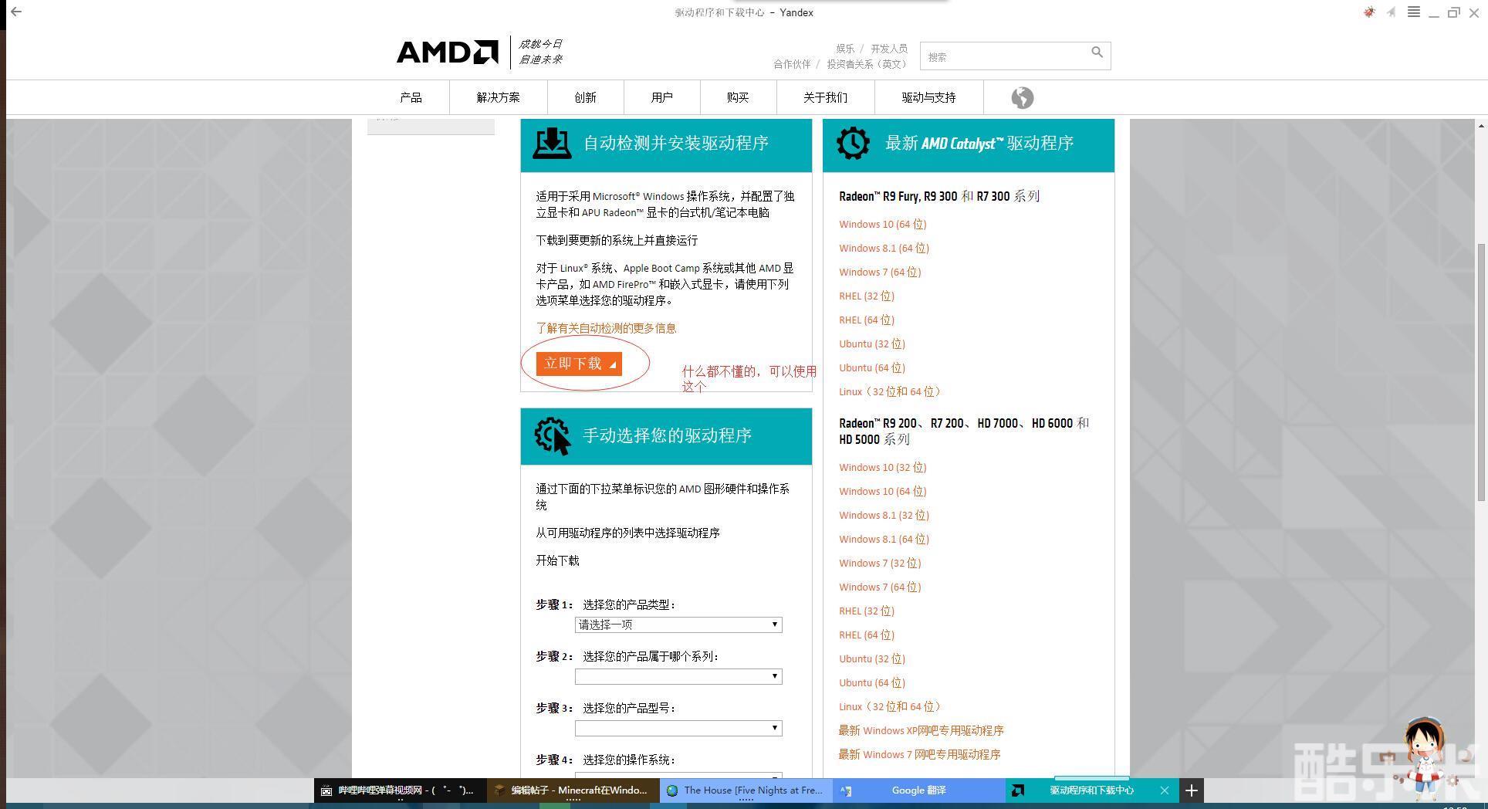Click R9 Fury Ubuntu (64 位) link
The height and width of the screenshot is (809, 1488).
pos(871,367)
